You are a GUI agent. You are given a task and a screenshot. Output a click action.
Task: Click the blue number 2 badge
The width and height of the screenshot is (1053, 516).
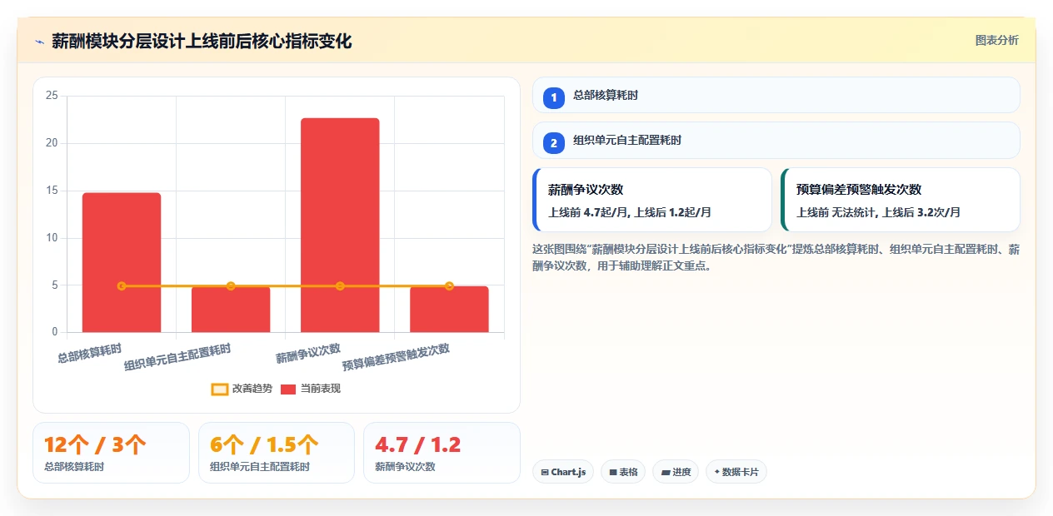click(553, 143)
